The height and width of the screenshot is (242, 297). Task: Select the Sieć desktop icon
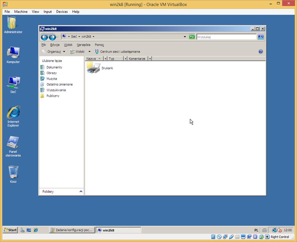13,85
